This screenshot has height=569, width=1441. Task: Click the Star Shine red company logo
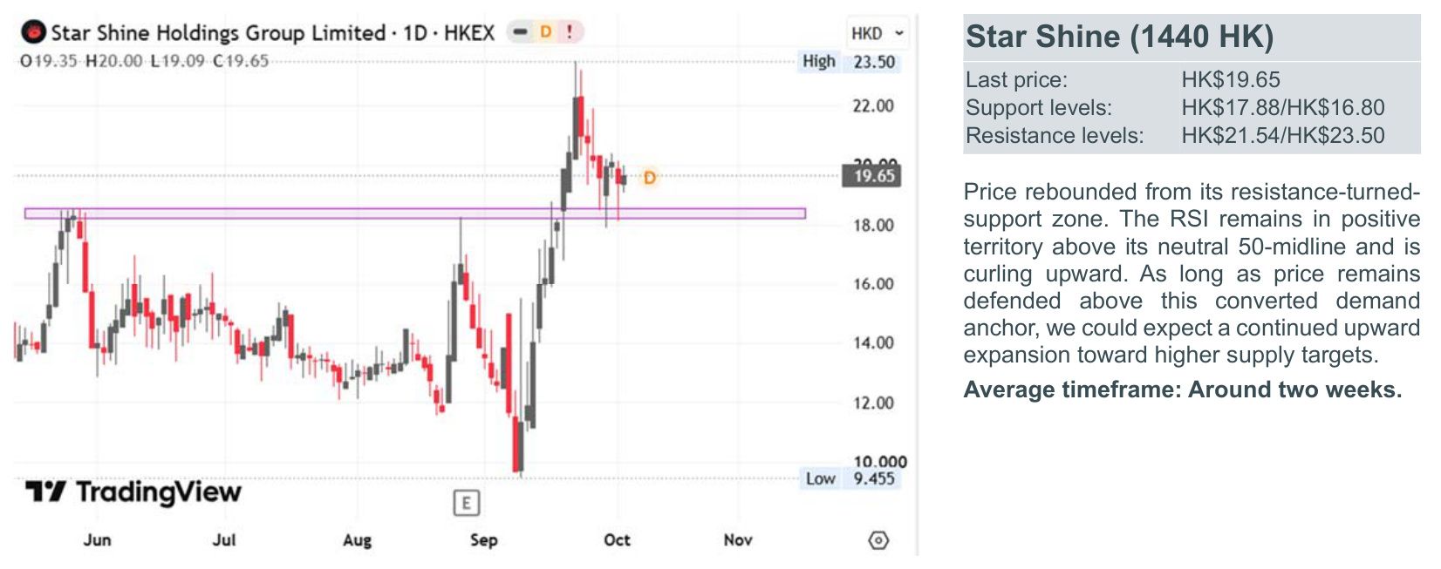(x=33, y=33)
